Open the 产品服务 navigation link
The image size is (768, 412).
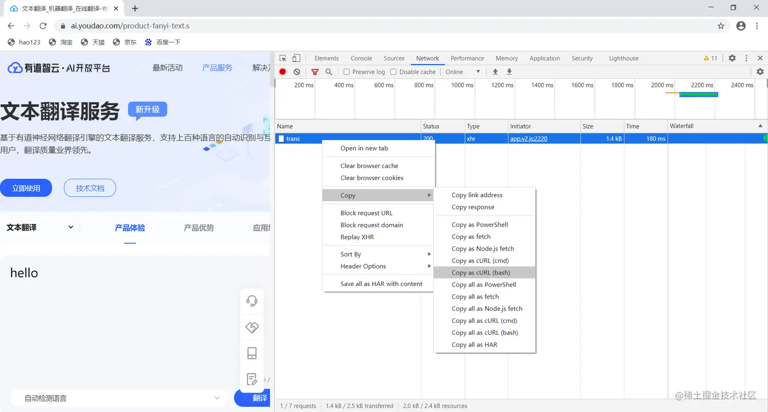(217, 68)
